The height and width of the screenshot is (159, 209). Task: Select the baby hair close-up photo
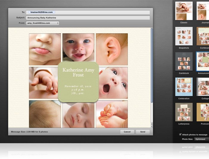click(45, 114)
